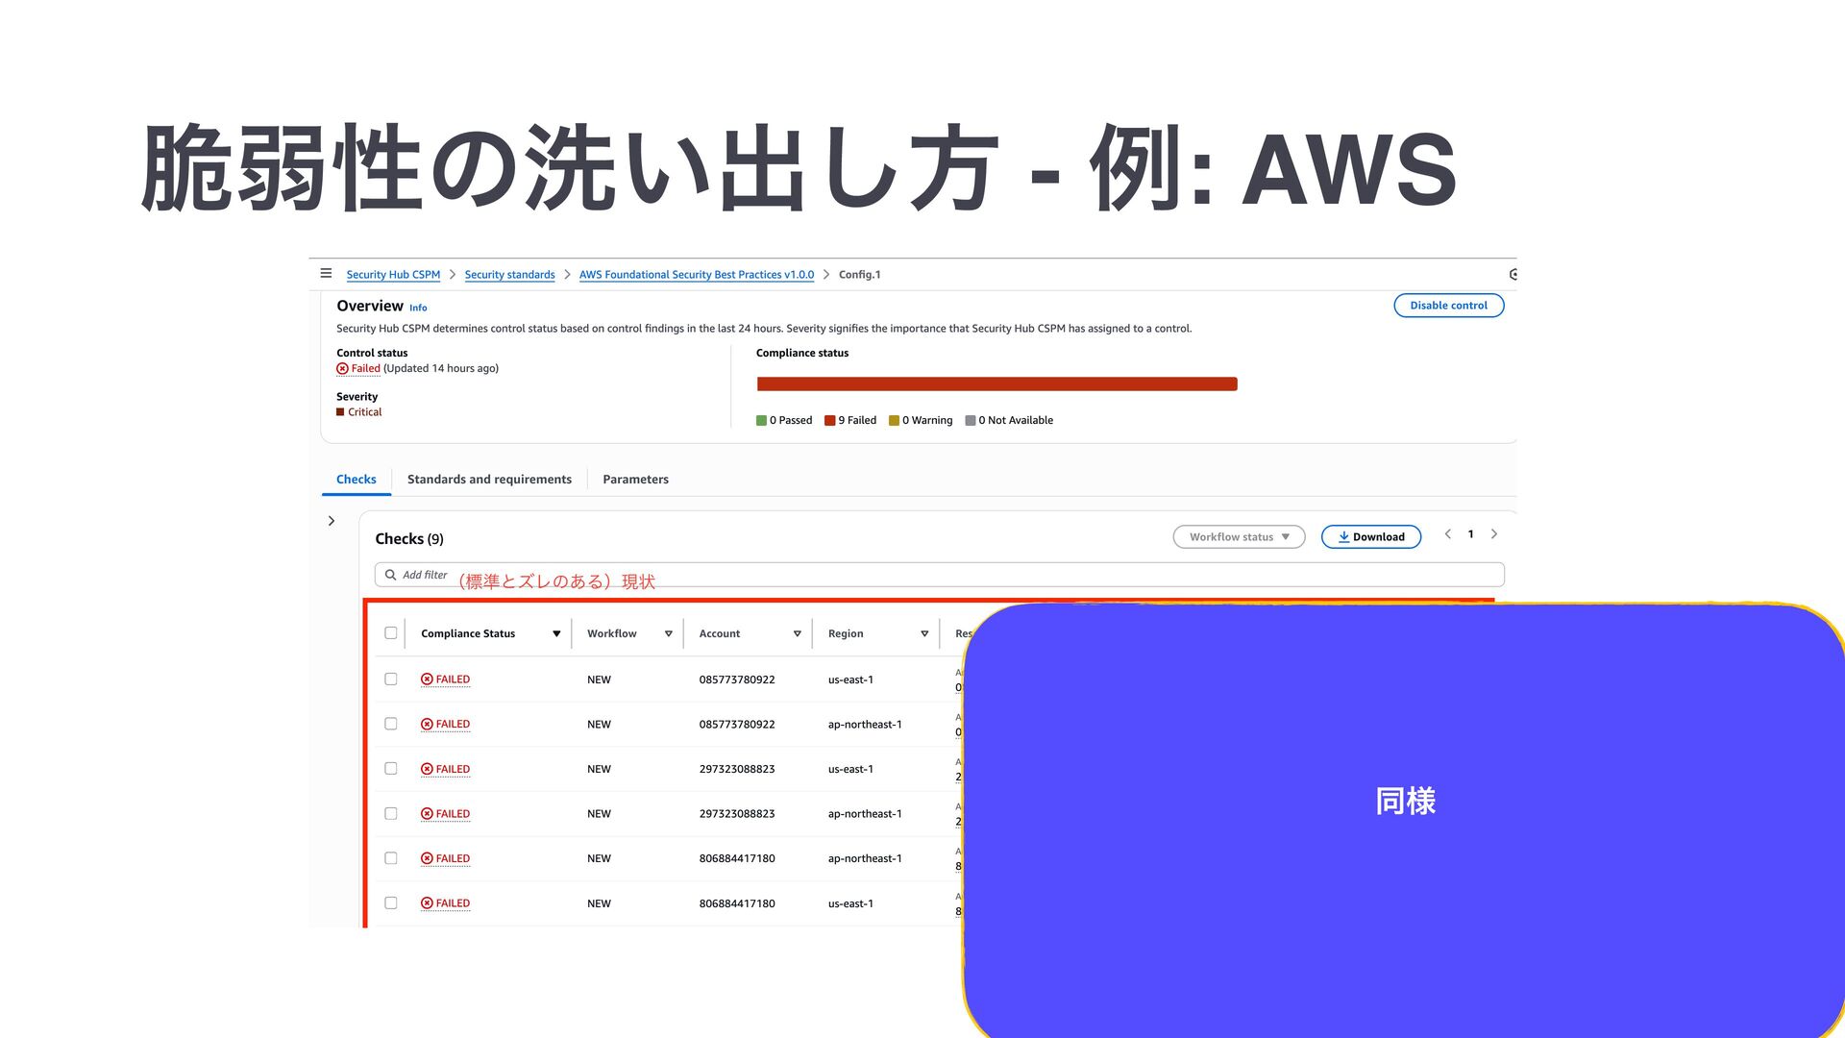Click FAILED icon for 806884417180 us-east-1

(427, 903)
